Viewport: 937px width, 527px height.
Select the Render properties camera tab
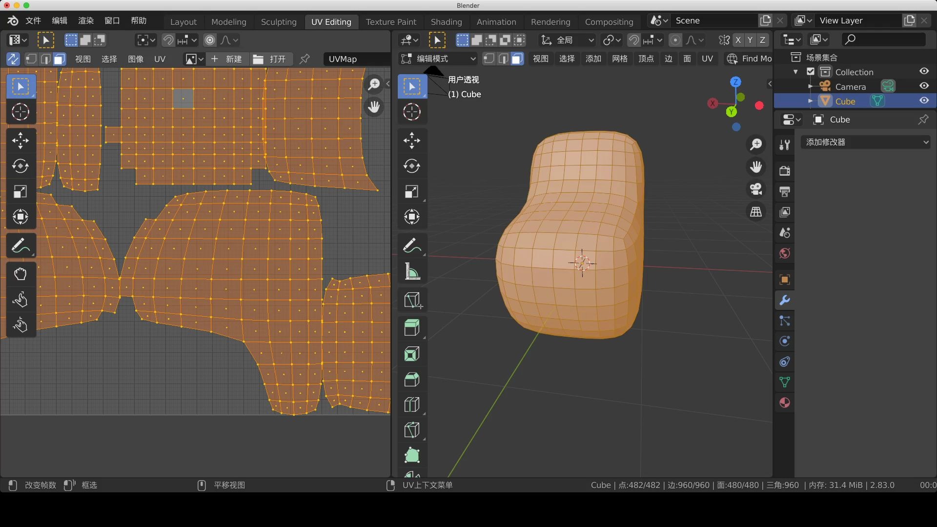coord(785,170)
